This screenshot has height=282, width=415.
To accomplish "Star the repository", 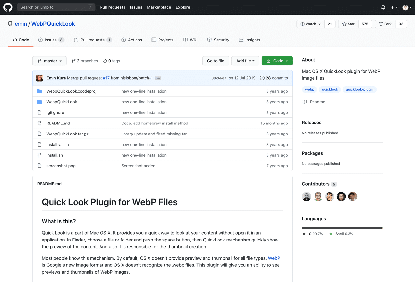I will [x=349, y=24].
